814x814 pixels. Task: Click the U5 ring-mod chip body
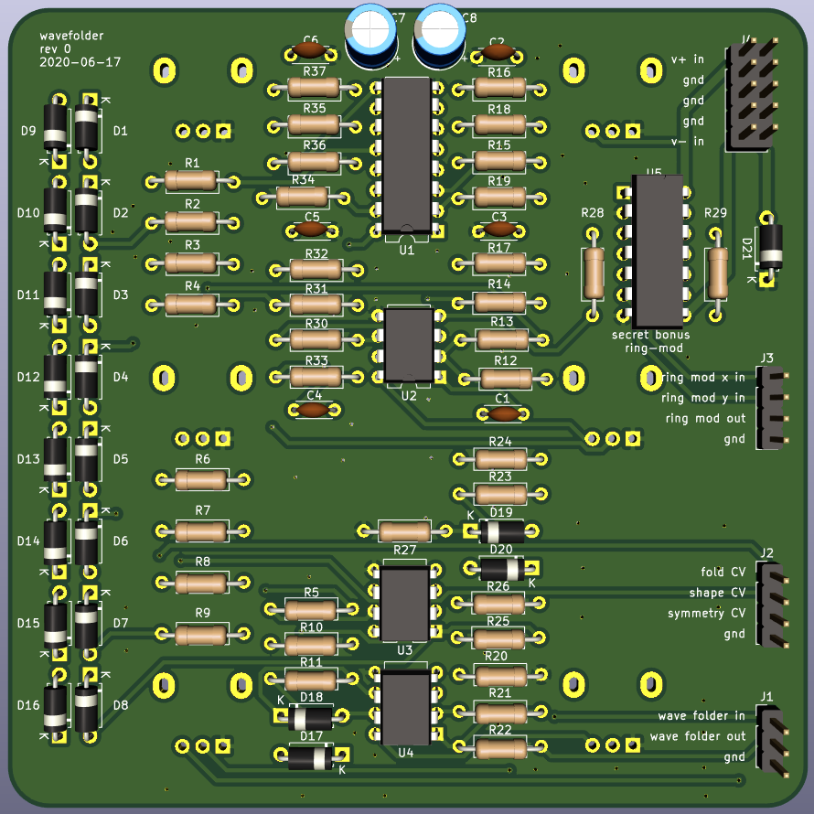(x=658, y=252)
